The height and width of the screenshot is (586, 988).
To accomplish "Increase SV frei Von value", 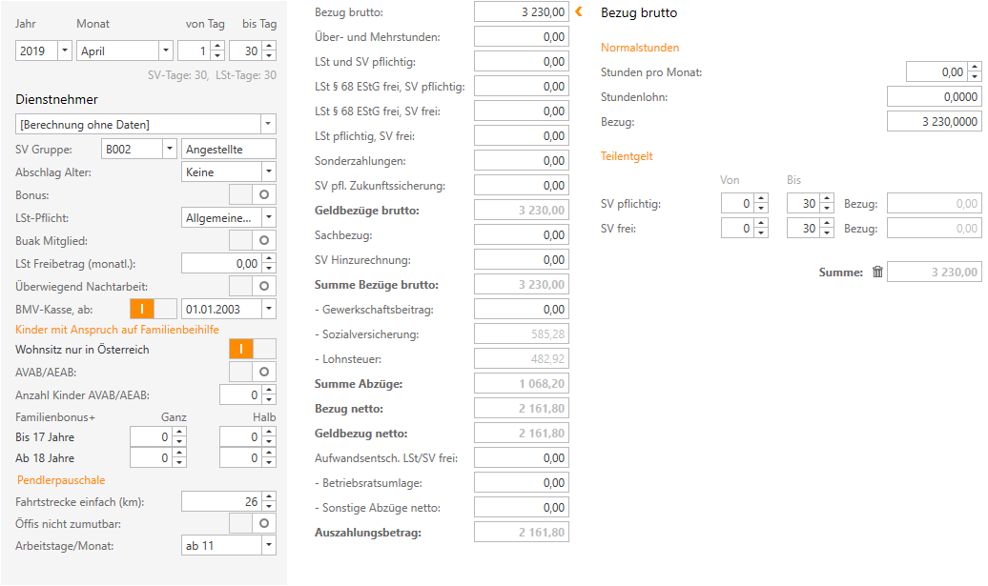I will 761,223.
